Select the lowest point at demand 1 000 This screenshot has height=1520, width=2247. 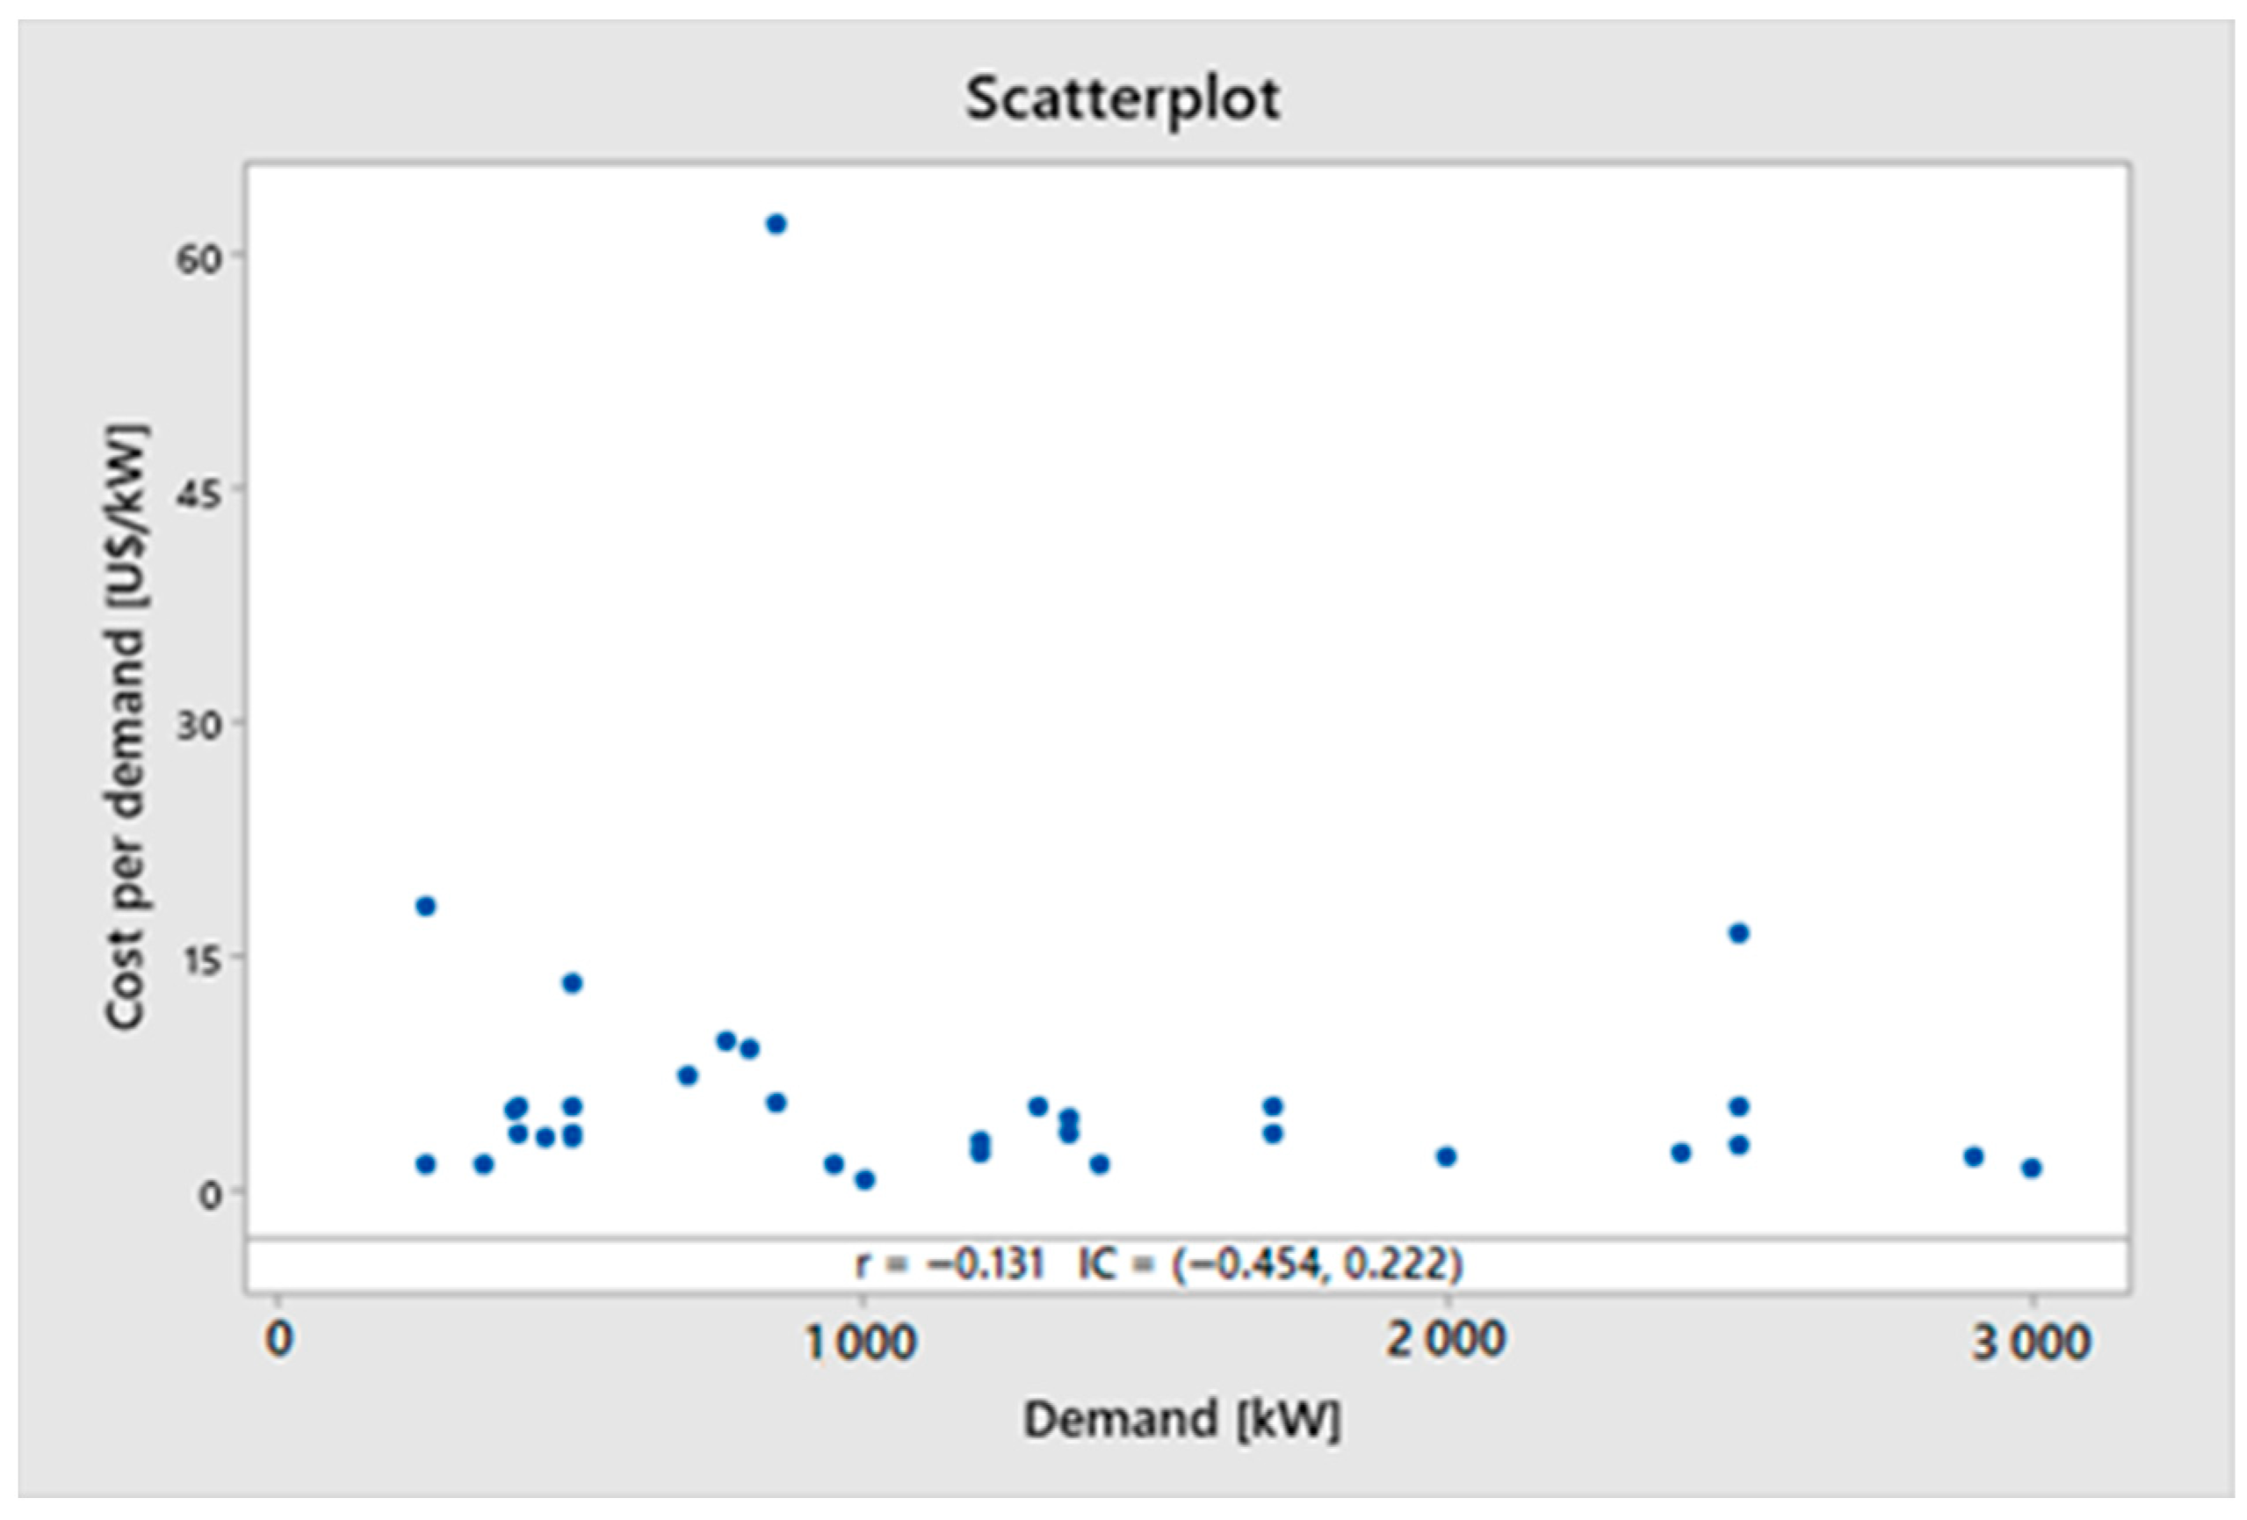click(x=864, y=1180)
